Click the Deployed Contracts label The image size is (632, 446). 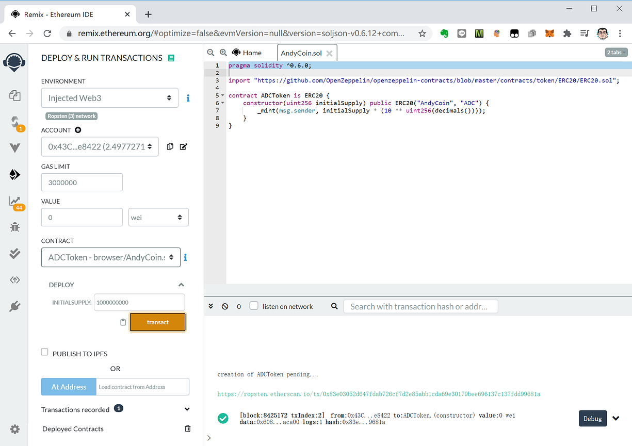(73, 428)
